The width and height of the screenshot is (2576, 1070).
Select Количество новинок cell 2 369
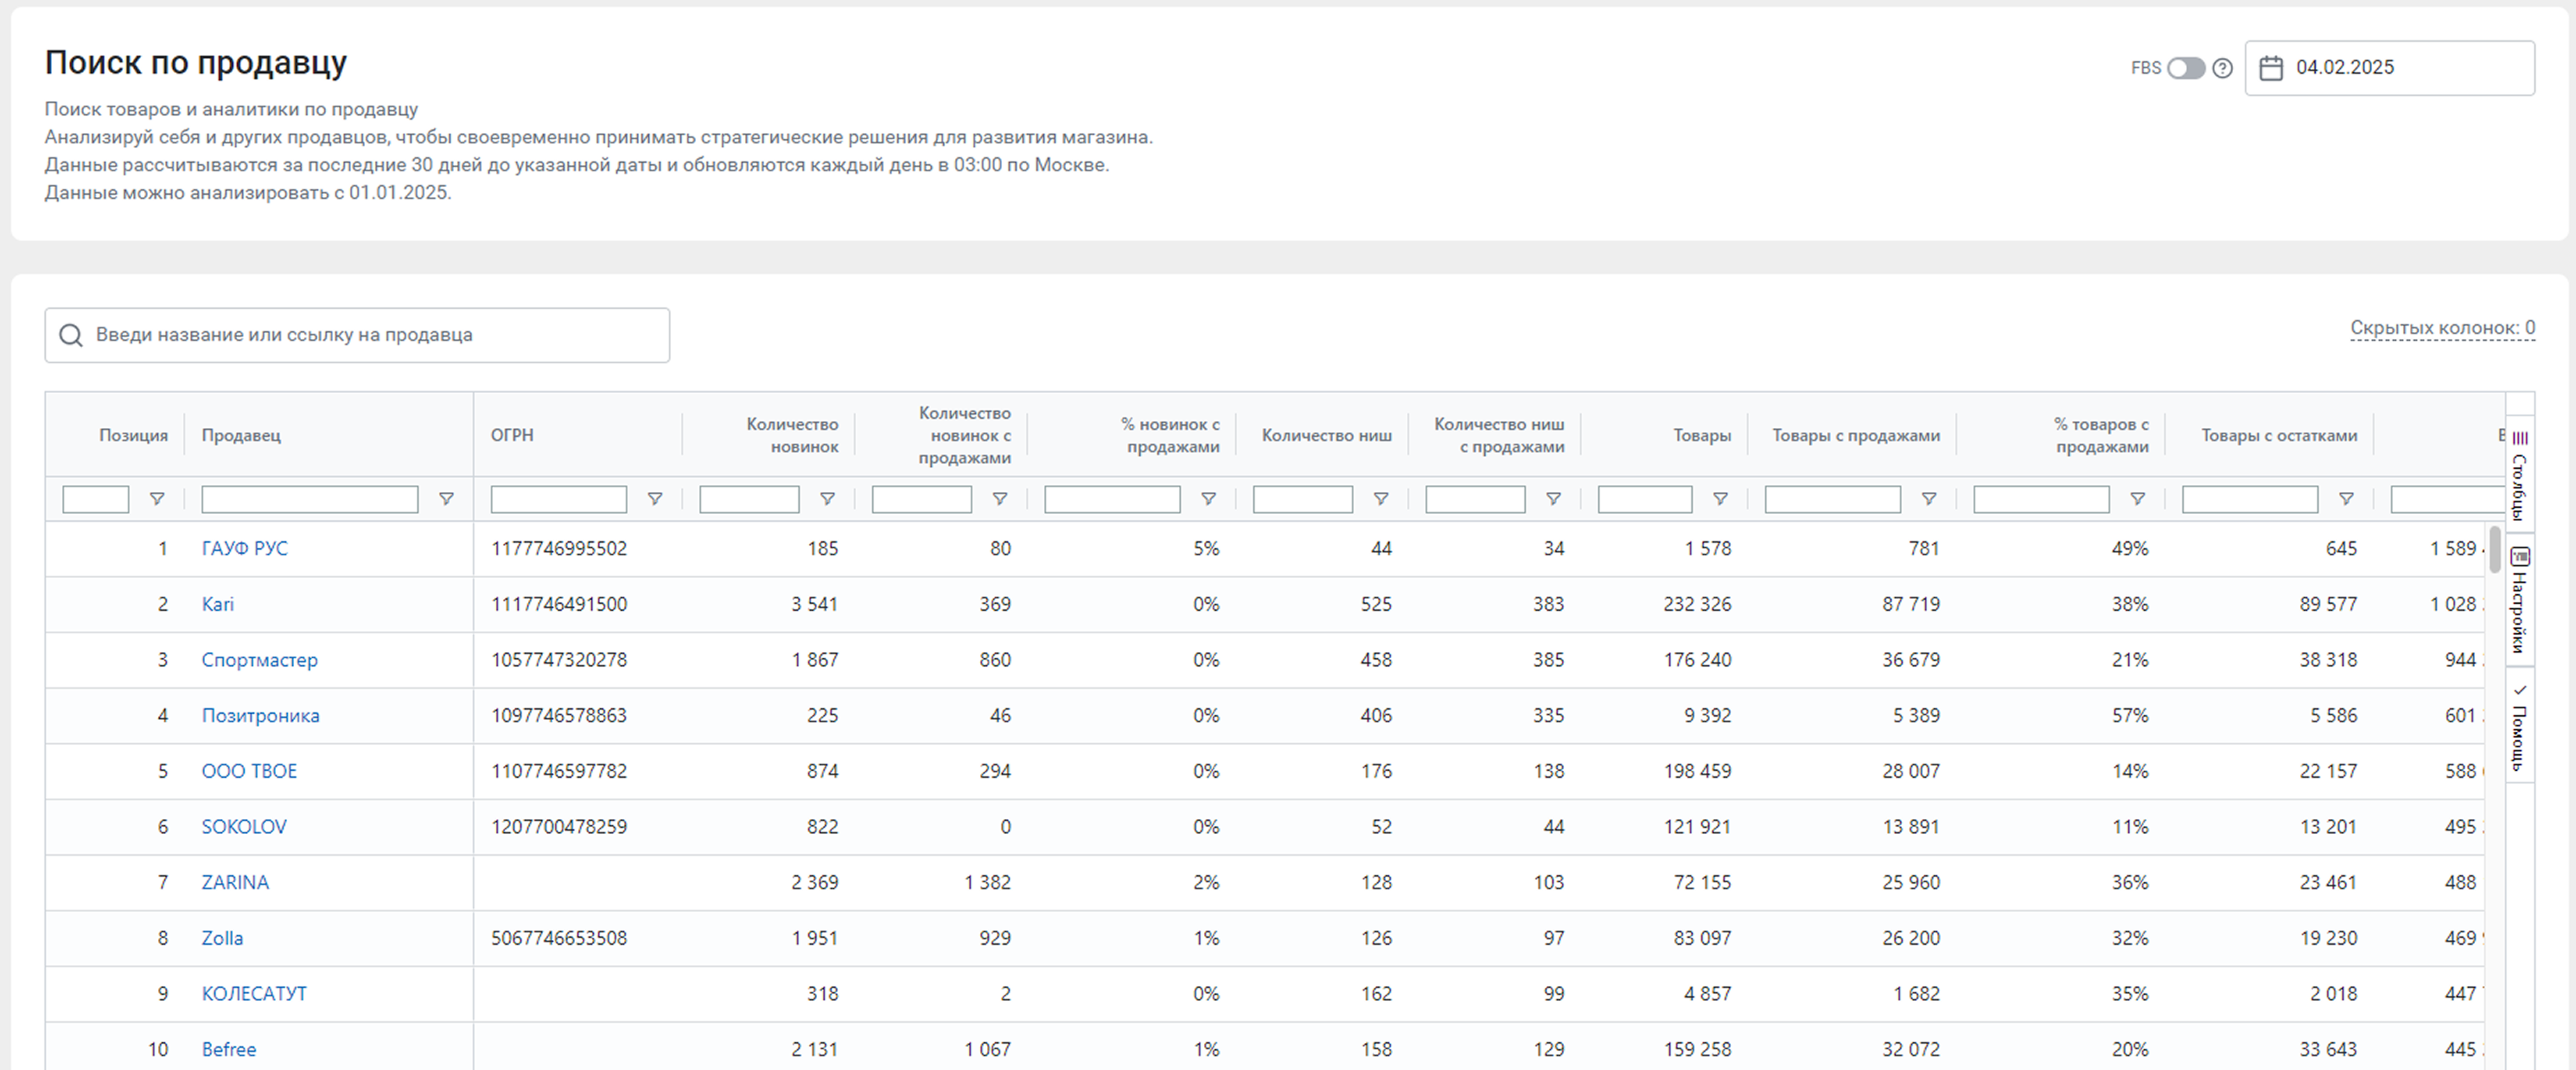click(x=815, y=883)
